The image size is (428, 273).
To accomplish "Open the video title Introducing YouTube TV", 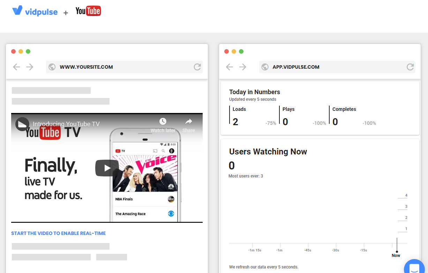I will [66, 124].
